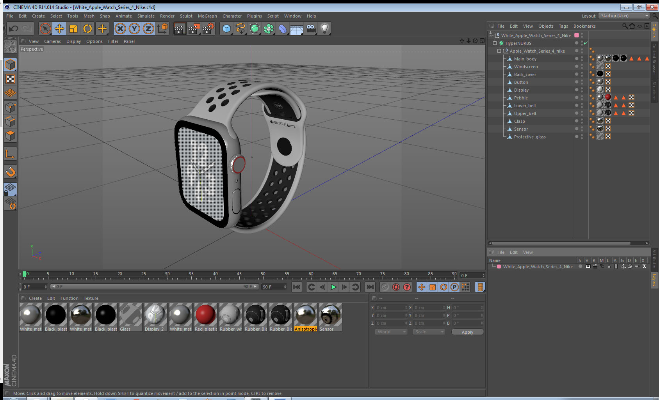Toggle the coordinate system icon
Screen dimensions: 659x400
[162, 28]
